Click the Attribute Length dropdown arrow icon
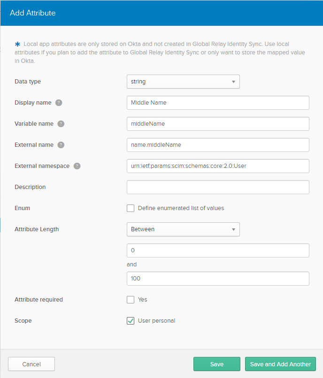The height and width of the screenshot is (378, 323). click(x=233, y=229)
